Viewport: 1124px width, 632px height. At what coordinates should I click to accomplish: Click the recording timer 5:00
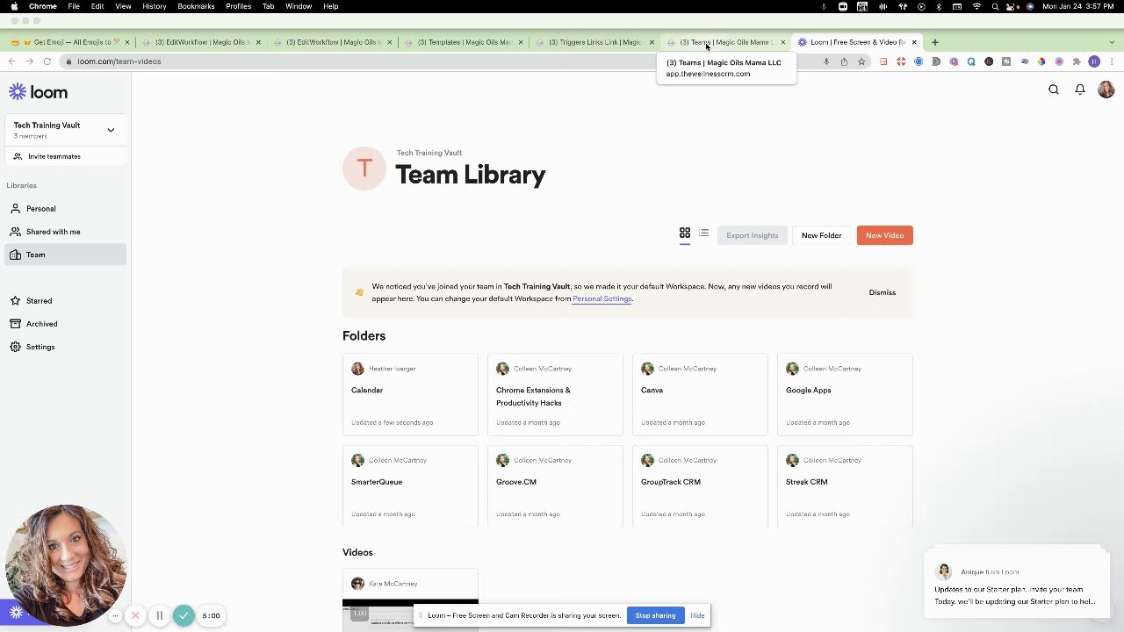[x=211, y=615]
